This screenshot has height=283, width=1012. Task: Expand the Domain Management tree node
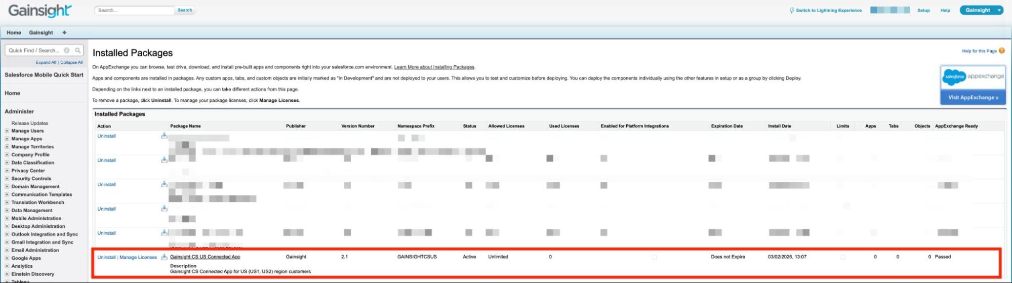[x=7, y=186]
